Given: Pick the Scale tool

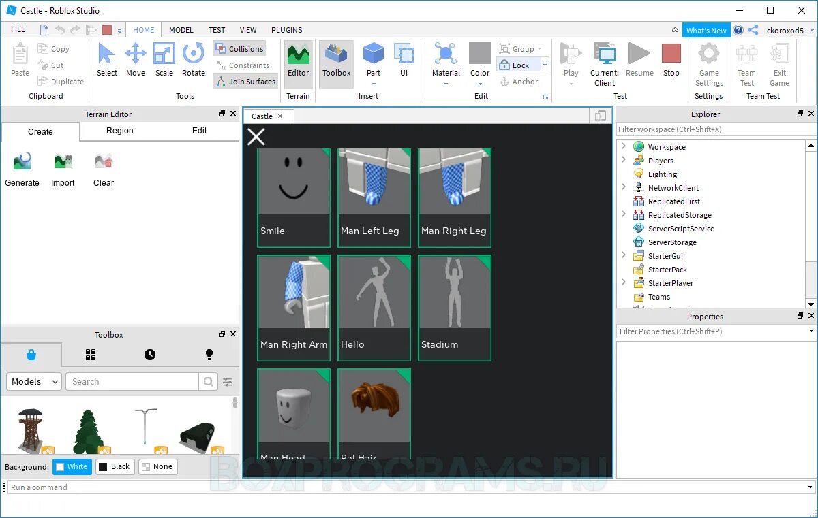Looking at the screenshot, I should 164,60.
